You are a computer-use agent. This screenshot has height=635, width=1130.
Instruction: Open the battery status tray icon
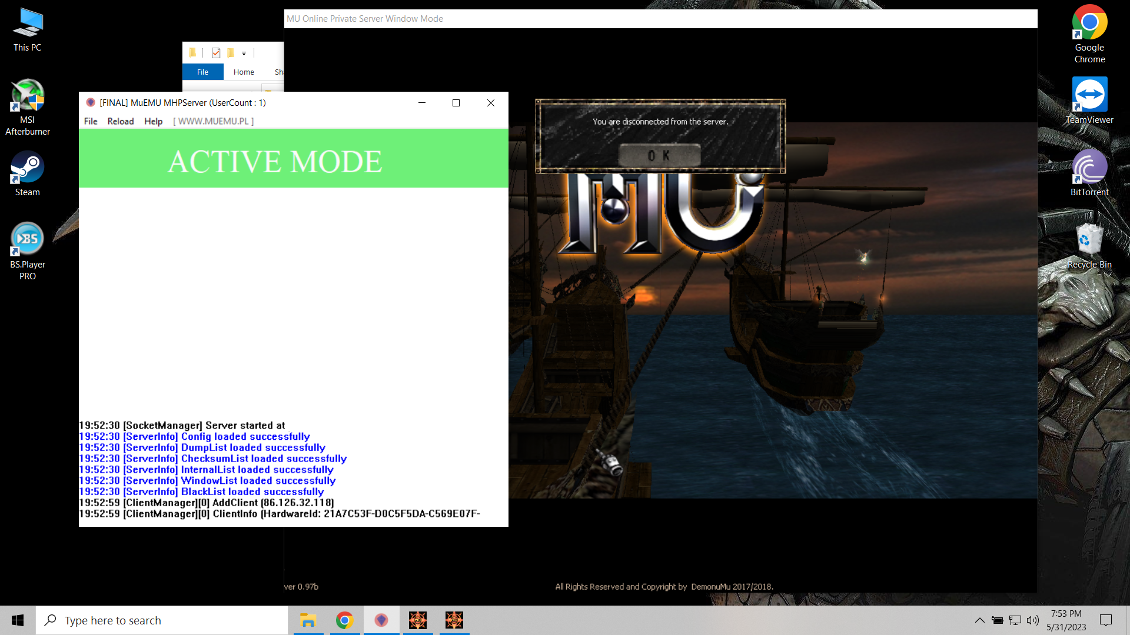click(997, 620)
